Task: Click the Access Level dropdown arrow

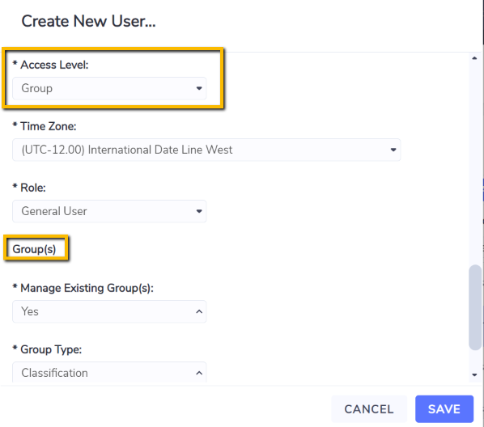Action: [x=199, y=88]
